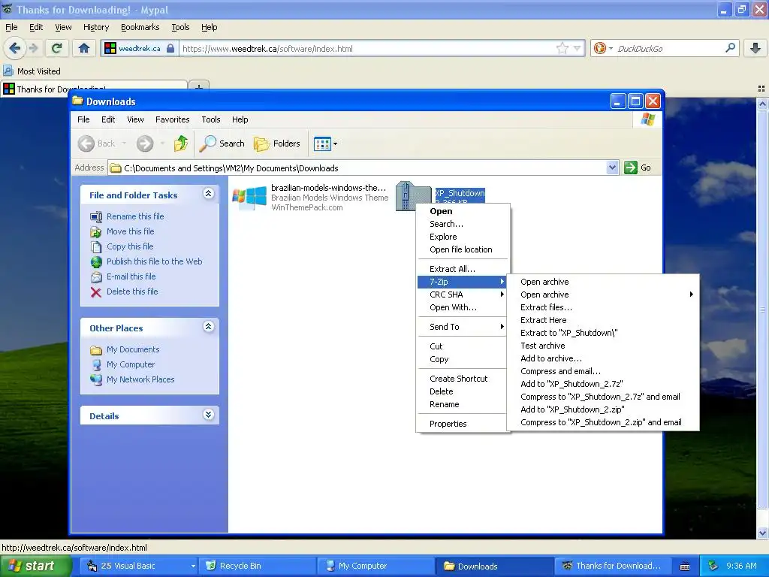Go to Mypal home page icon

click(x=84, y=48)
